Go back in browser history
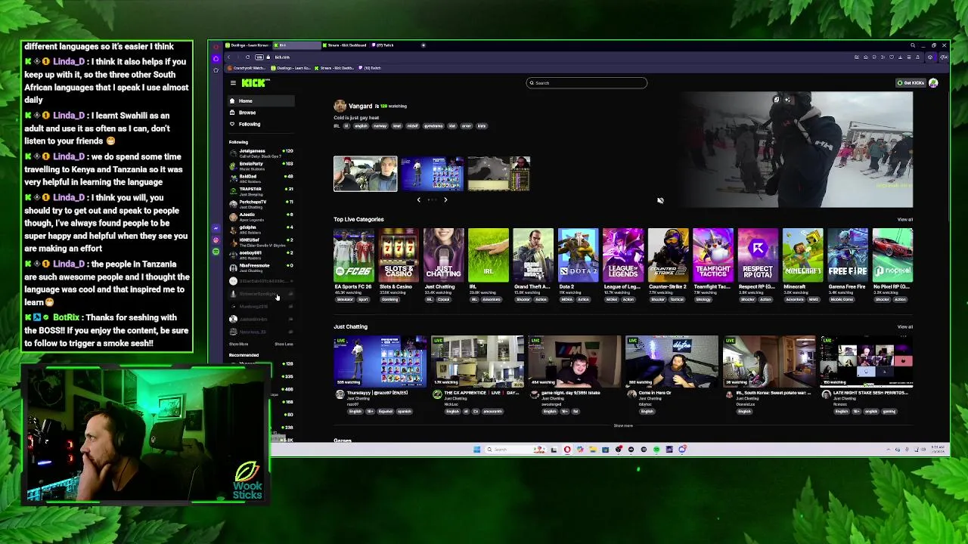 pos(229,57)
